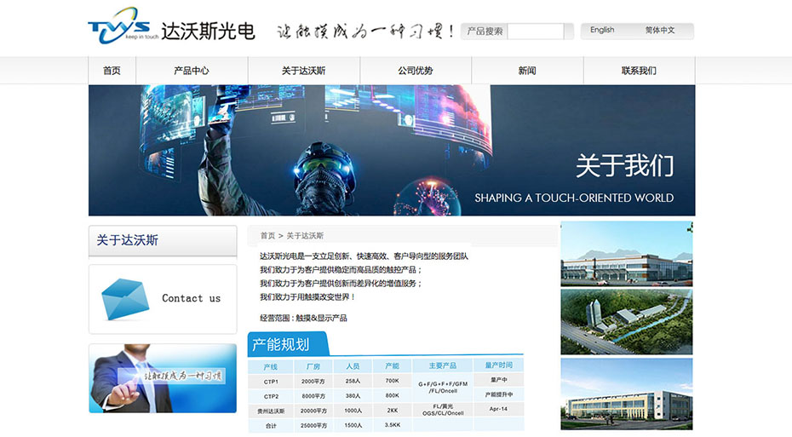This screenshot has height=437, width=792.
Task: Select the CTP2 table row label
Action: pos(271,397)
